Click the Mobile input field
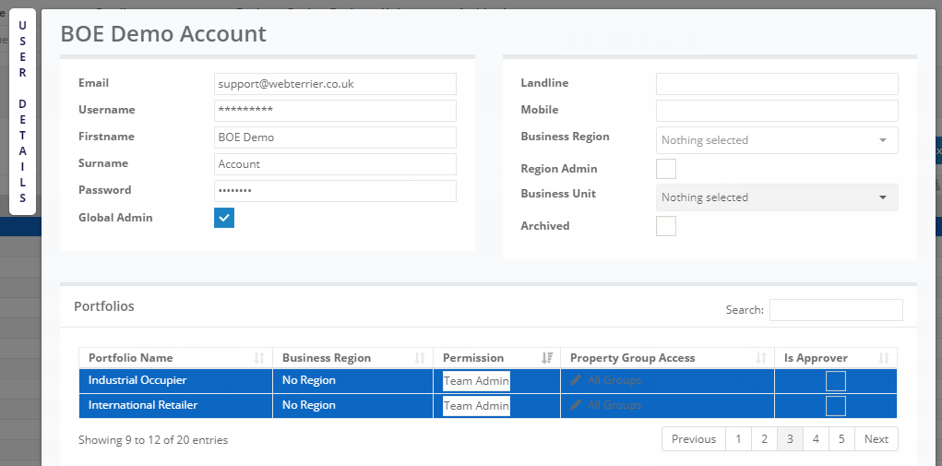 tap(777, 111)
